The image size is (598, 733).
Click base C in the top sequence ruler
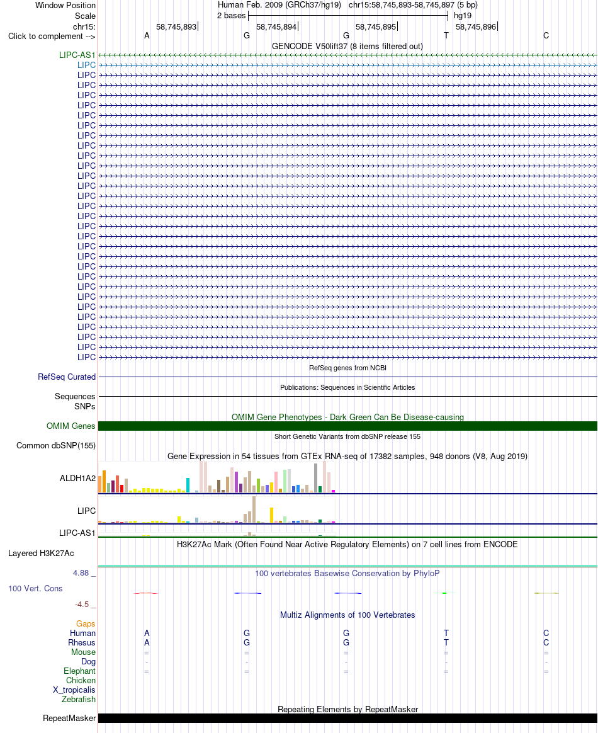[x=546, y=35]
